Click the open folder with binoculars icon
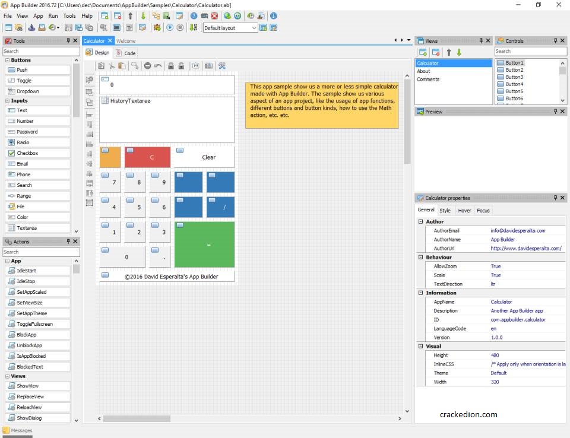Screen dimensions: 570x438 18,28
